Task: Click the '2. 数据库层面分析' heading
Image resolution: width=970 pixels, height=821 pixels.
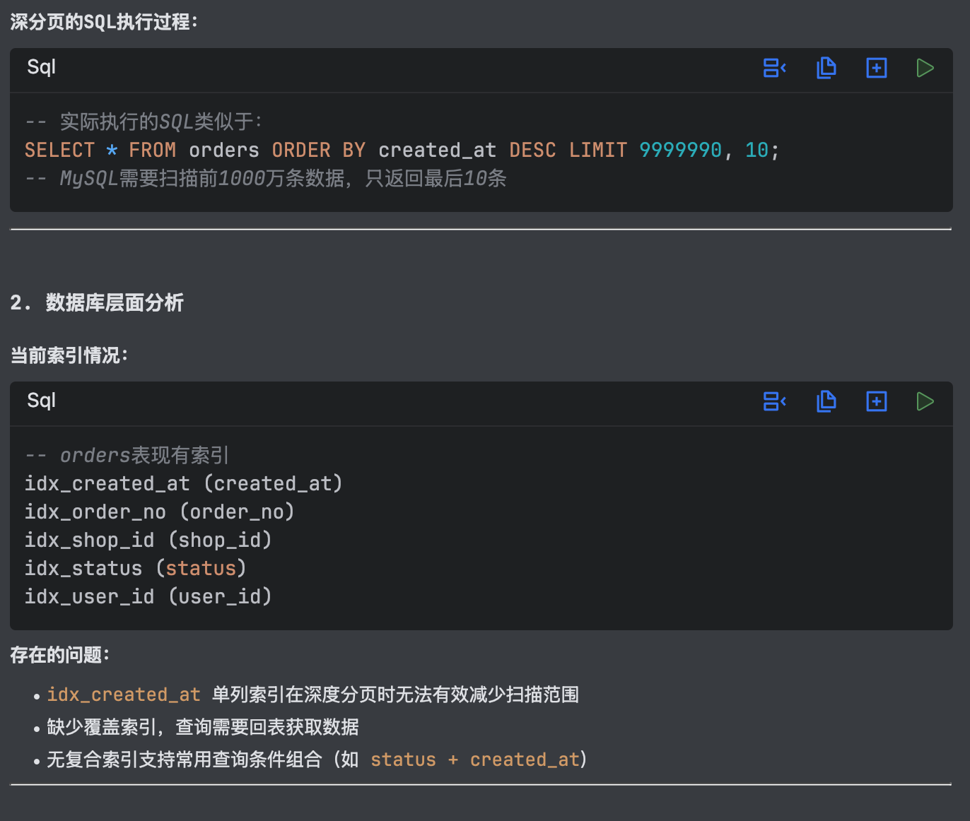Action: (x=97, y=302)
